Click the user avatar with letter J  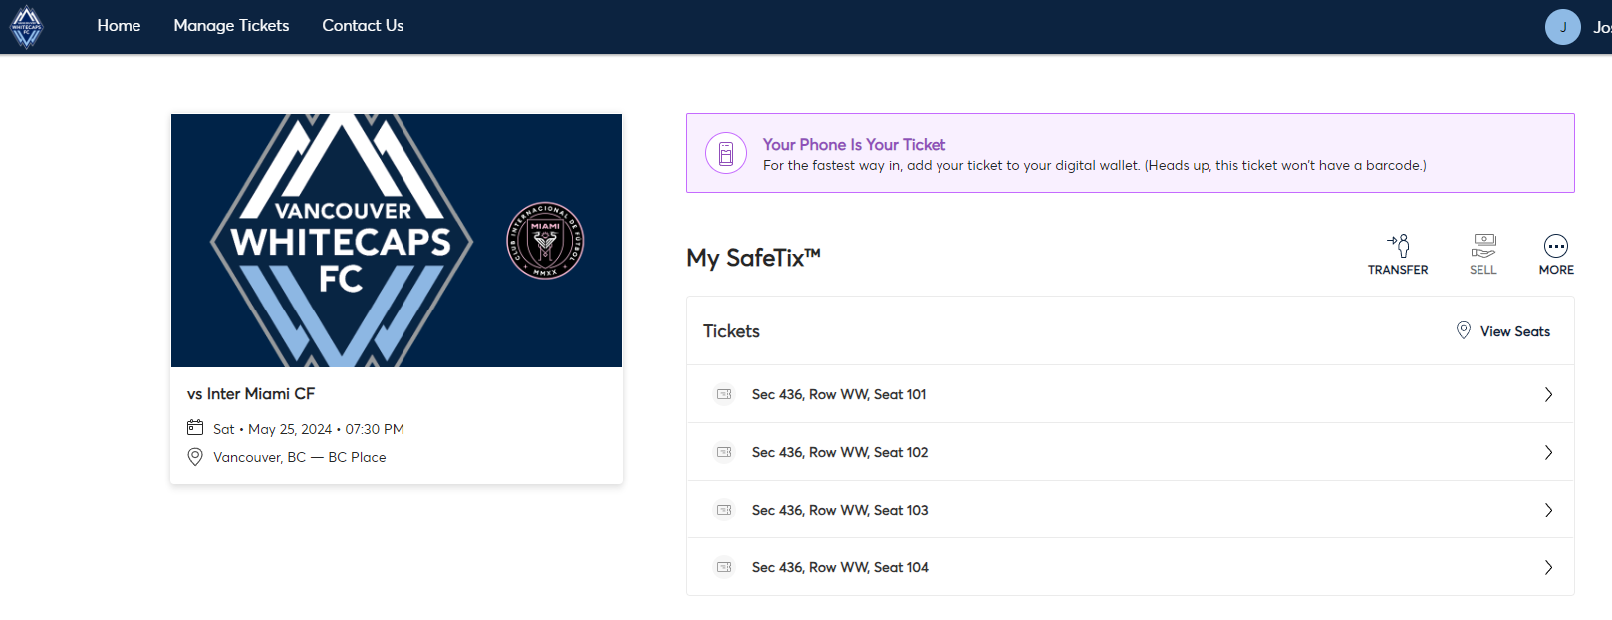pyautogui.click(x=1563, y=27)
